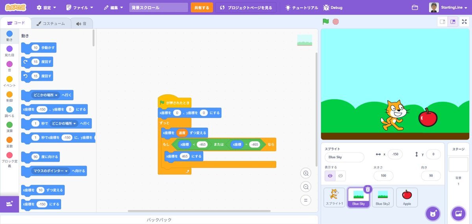Click the 465 value in x座標を にする block

point(185,156)
